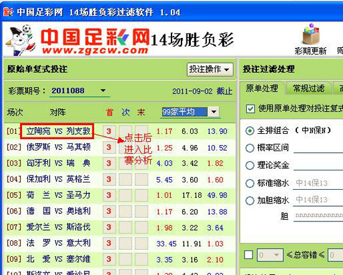Open the 投注操作 dropdown button

pos(210,70)
